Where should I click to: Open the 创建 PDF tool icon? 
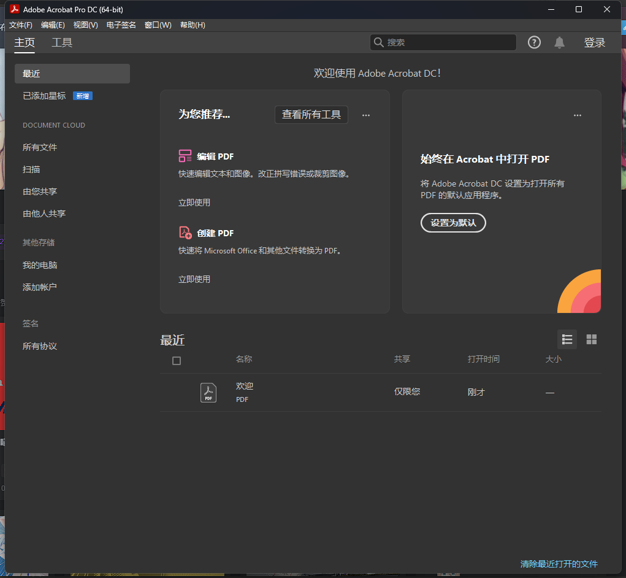coord(185,233)
